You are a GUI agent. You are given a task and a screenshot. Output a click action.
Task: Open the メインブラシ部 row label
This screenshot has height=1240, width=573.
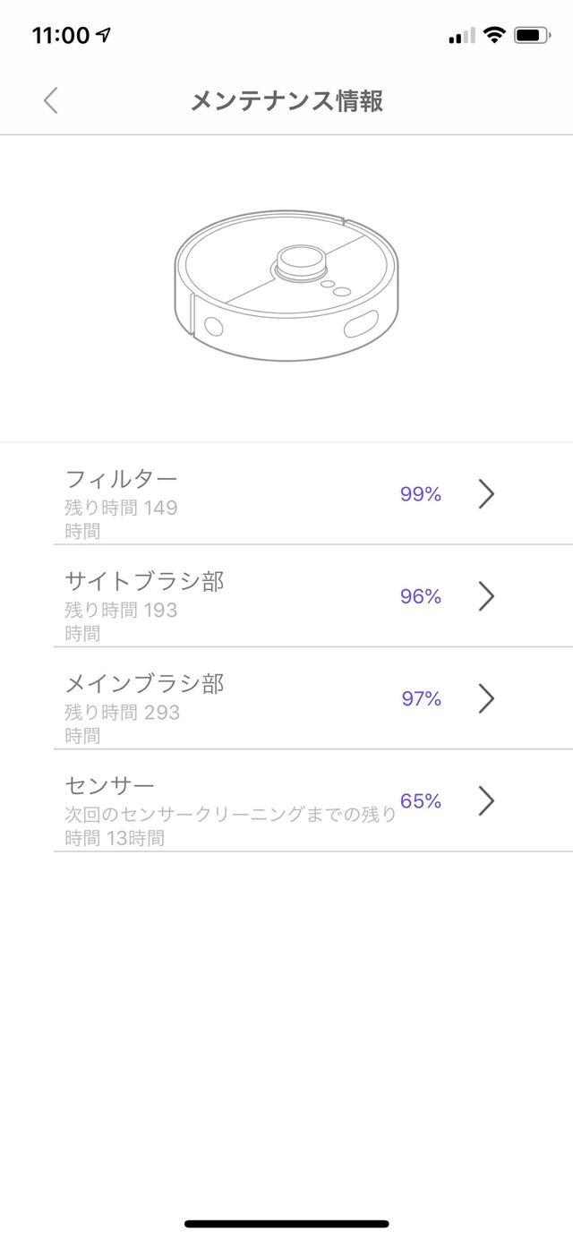[144, 684]
